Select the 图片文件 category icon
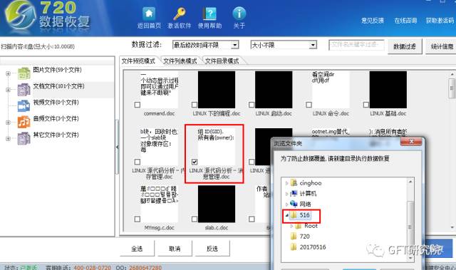 tap(24, 73)
